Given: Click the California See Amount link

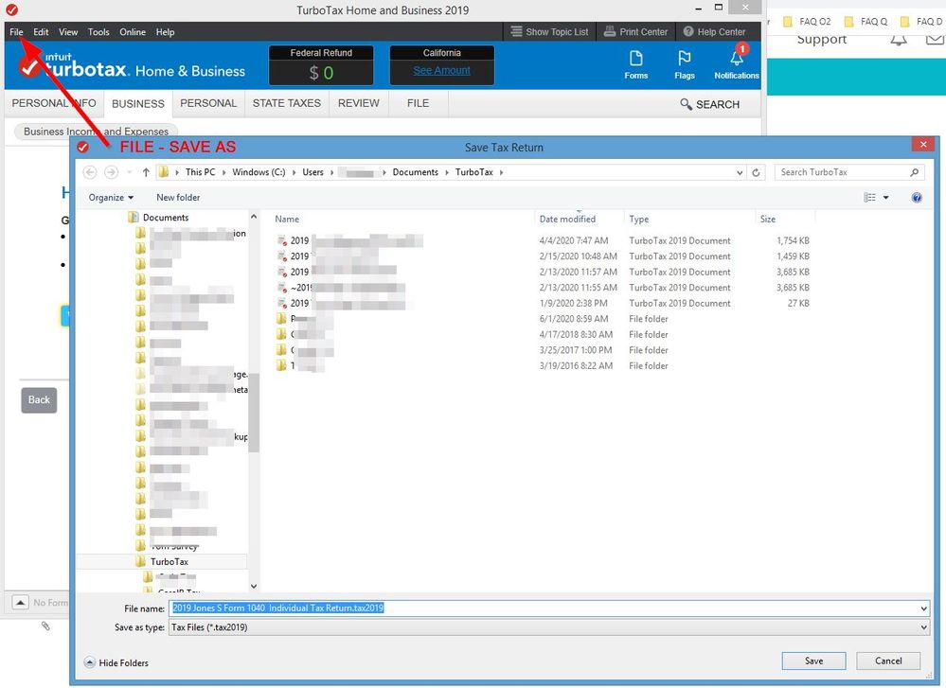Looking at the screenshot, I should coord(441,71).
